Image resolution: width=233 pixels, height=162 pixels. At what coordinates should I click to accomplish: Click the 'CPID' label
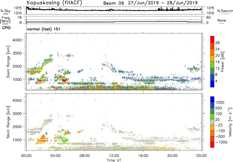[x=6, y=28]
